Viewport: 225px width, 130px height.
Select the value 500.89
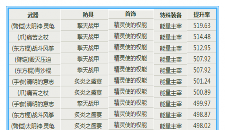pyautogui.click(x=202, y=92)
